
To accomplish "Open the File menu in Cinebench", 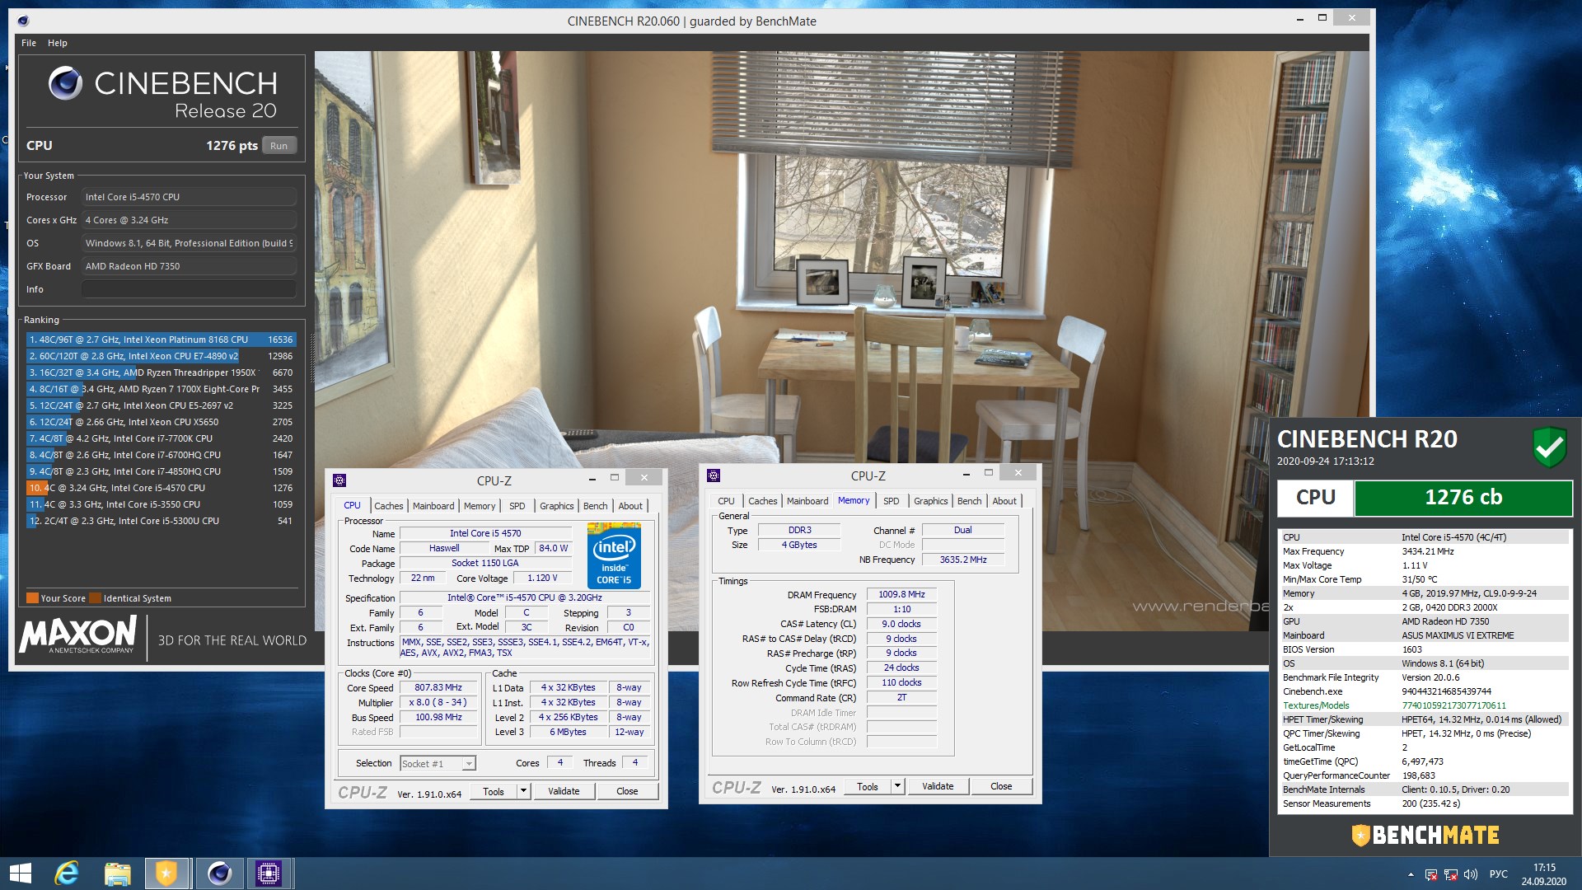I will point(29,43).
